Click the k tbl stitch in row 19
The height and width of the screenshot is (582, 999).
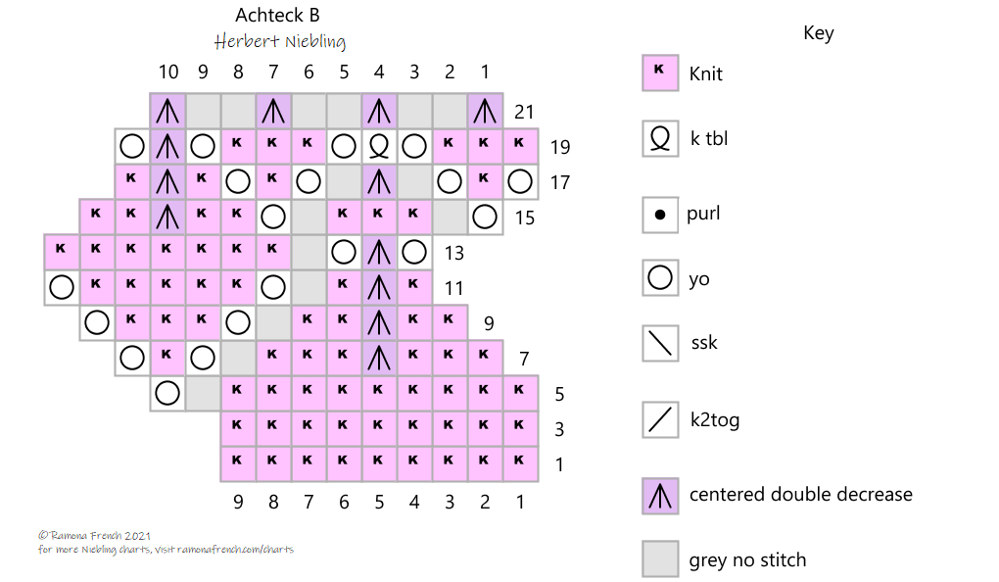[x=379, y=146]
